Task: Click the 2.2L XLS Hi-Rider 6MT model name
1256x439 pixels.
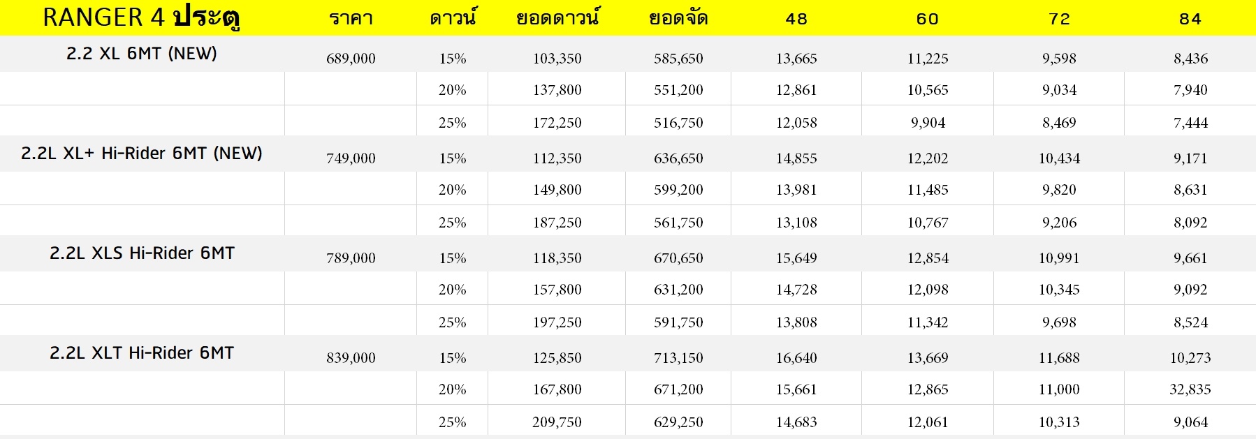Action: point(142,253)
